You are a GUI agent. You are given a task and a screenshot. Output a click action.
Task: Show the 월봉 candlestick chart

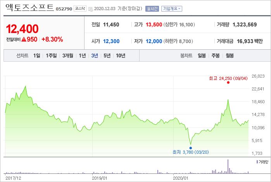[x=230, y=55]
